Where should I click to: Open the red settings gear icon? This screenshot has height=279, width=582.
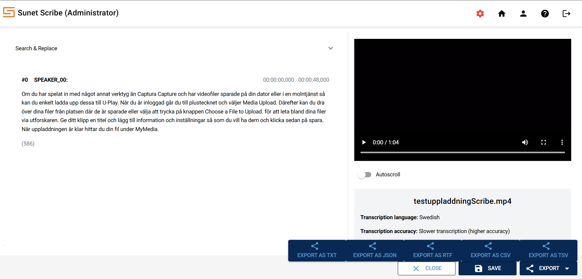click(480, 14)
